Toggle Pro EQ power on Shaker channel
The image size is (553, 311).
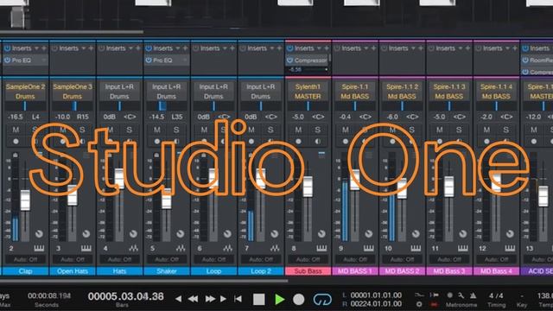[x=149, y=60]
